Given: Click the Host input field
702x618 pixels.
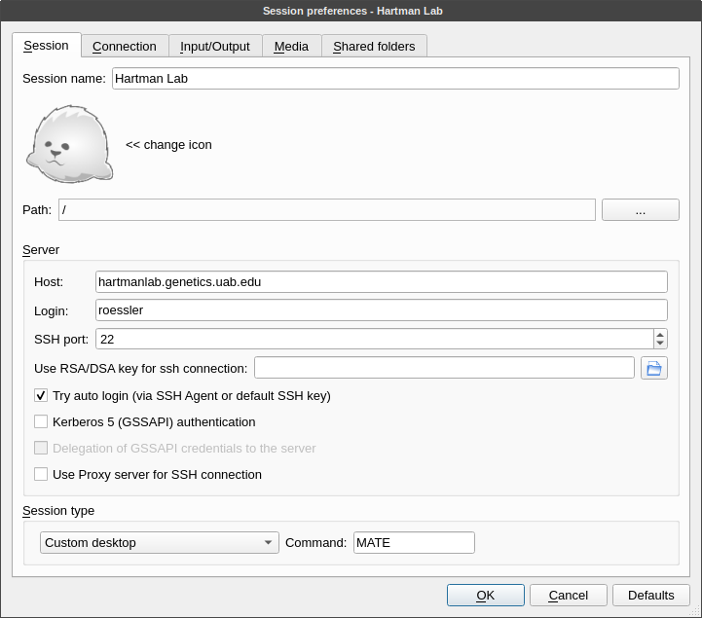Looking at the screenshot, I should pos(381,282).
